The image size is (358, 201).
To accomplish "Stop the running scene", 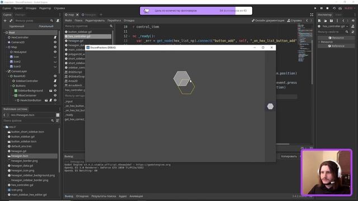I will pos(327,8).
